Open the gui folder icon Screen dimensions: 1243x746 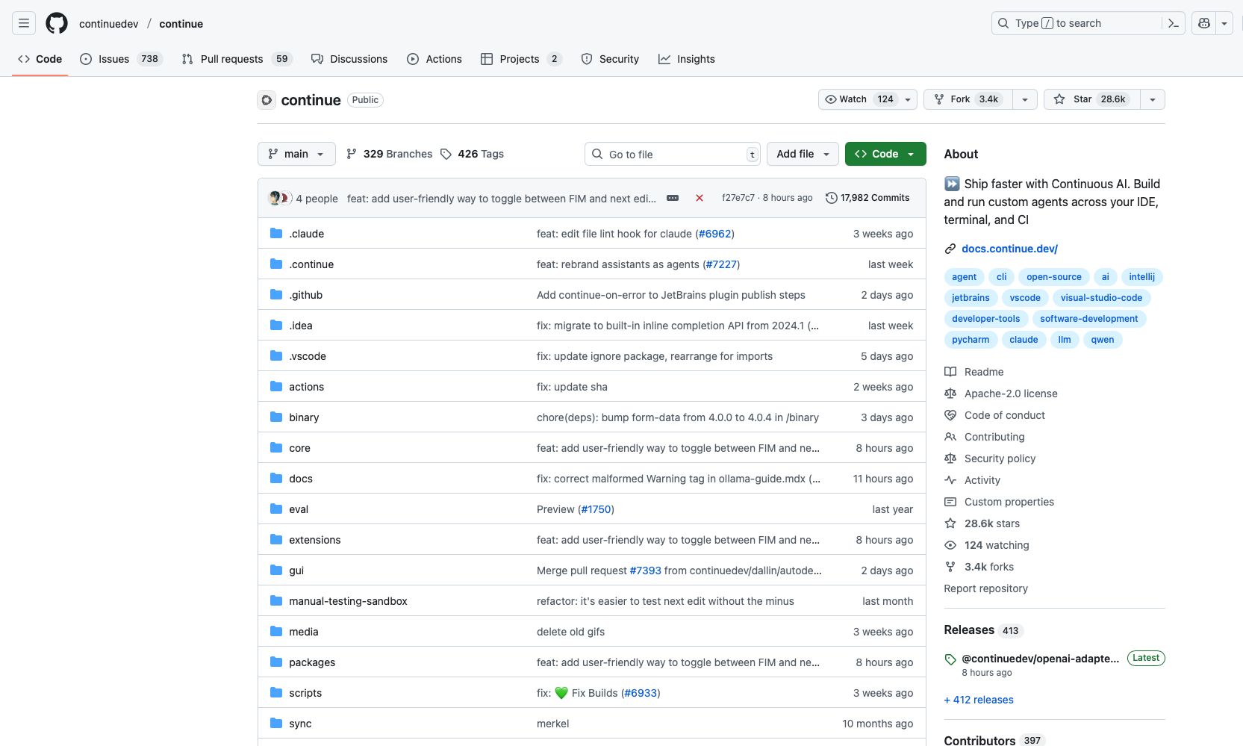[x=276, y=570]
